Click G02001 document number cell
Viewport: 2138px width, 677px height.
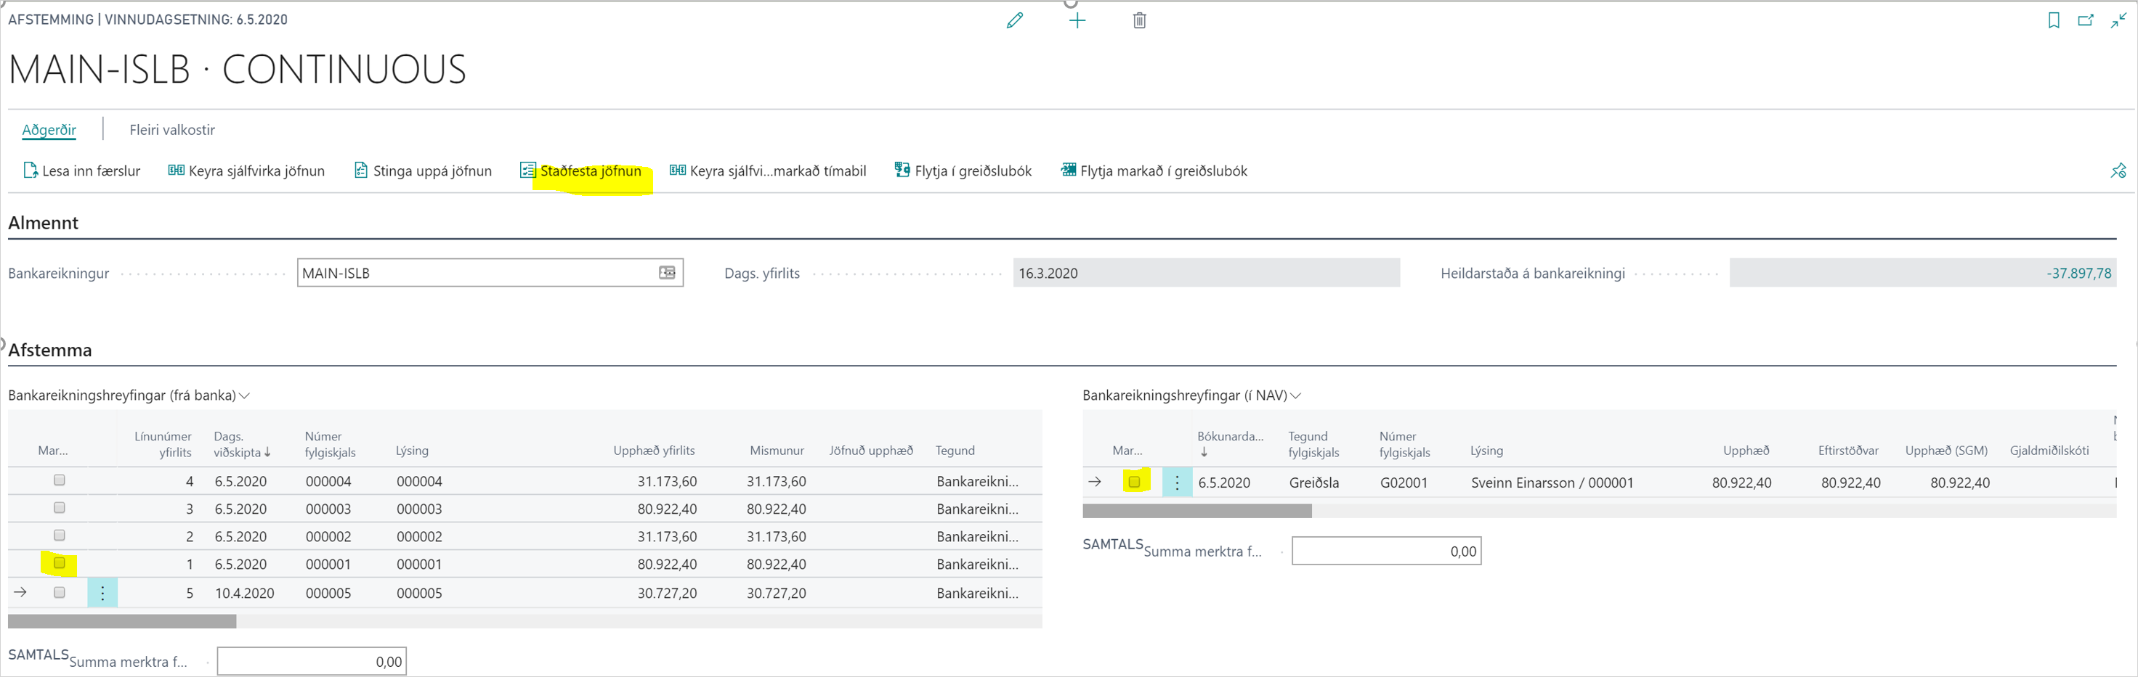pyautogui.click(x=1404, y=483)
